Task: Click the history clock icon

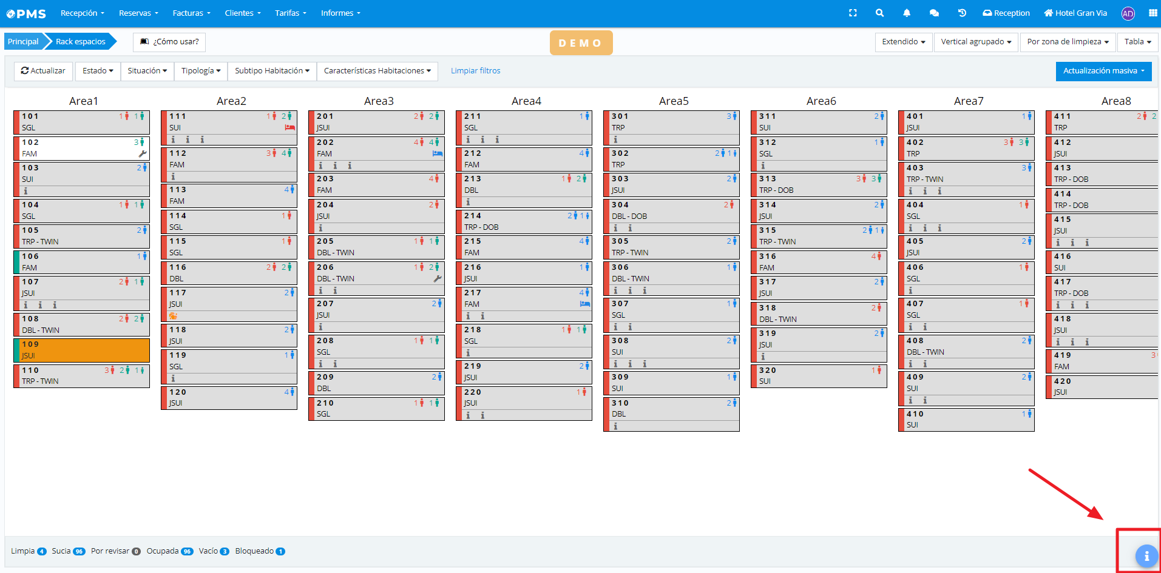Action: tap(962, 13)
